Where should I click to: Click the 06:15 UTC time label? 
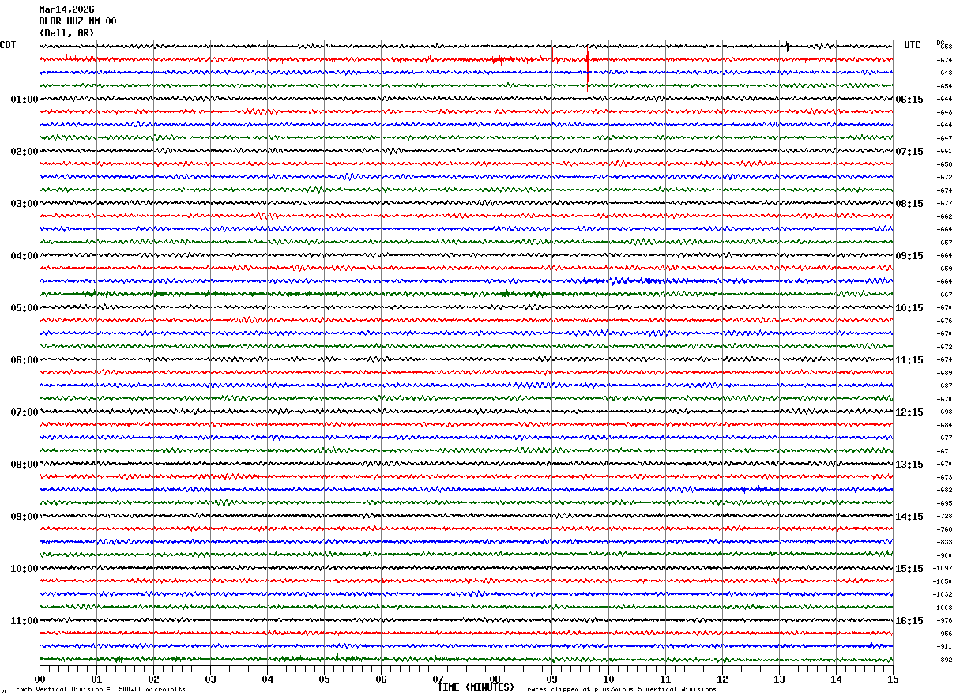[x=909, y=100]
